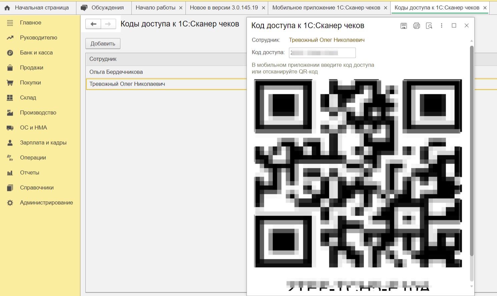Image resolution: width=497 pixels, height=296 pixels.
Task: Click the Администрирование gear icon
Action: pos(10,203)
